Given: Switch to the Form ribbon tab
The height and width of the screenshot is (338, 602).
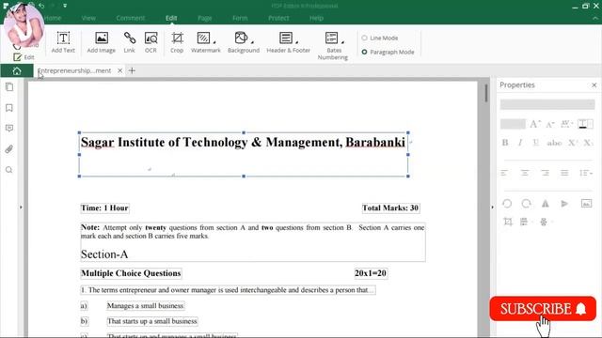Looking at the screenshot, I should pyautogui.click(x=240, y=18).
